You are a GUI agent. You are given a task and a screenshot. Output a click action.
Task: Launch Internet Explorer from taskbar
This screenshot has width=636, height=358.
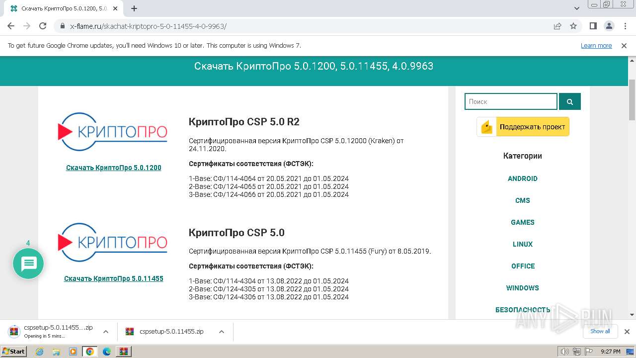pyautogui.click(x=40, y=352)
